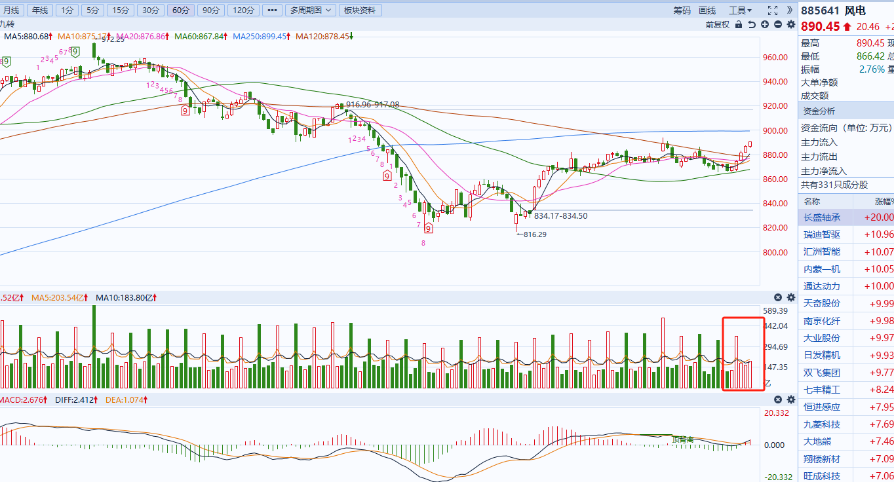The width and height of the screenshot is (894, 482).
Task: Open stock 长盛轴承 in the list
Action: (822, 217)
